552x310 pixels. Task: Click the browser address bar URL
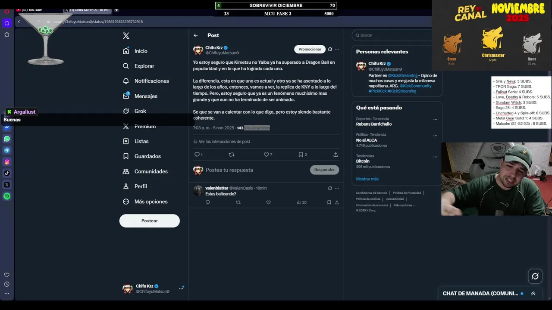(x=98, y=22)
